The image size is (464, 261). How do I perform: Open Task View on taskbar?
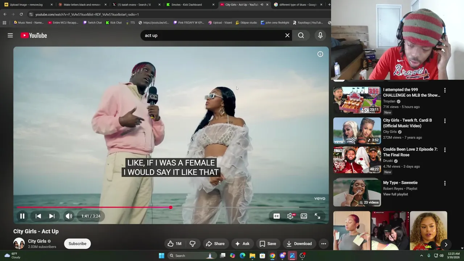click(223, 256)
